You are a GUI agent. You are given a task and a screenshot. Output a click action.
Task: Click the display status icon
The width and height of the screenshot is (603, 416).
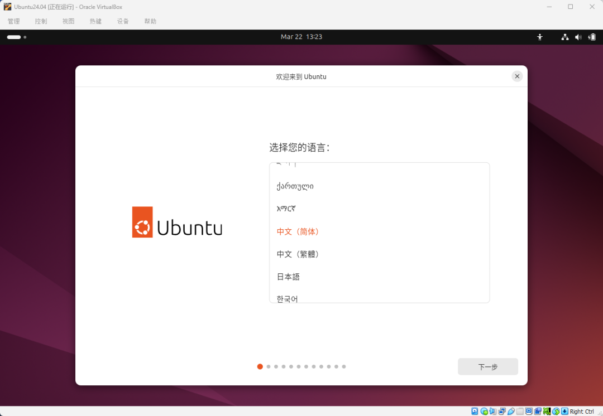[529, 412]
